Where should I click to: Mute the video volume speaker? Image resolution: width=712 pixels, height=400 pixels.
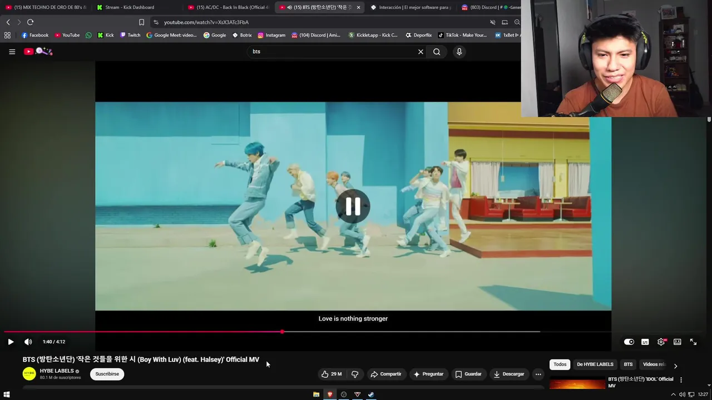(x=28, y=342)
